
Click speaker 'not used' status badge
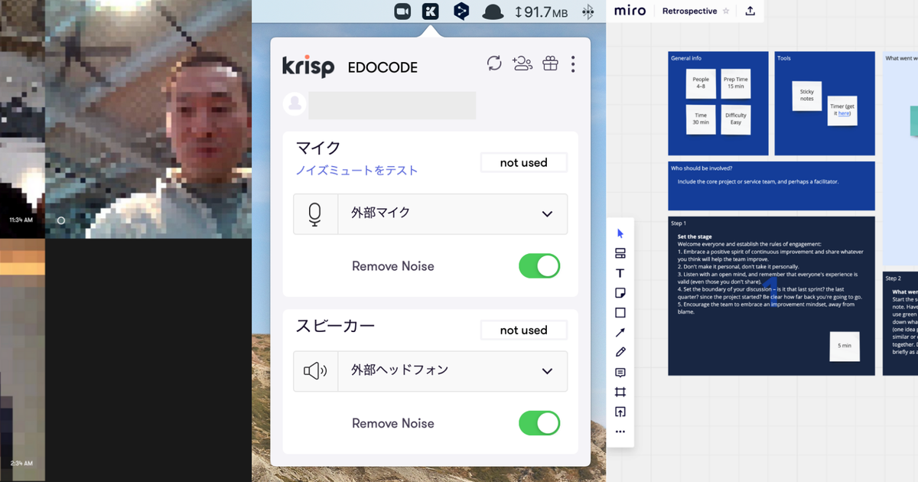524,331
